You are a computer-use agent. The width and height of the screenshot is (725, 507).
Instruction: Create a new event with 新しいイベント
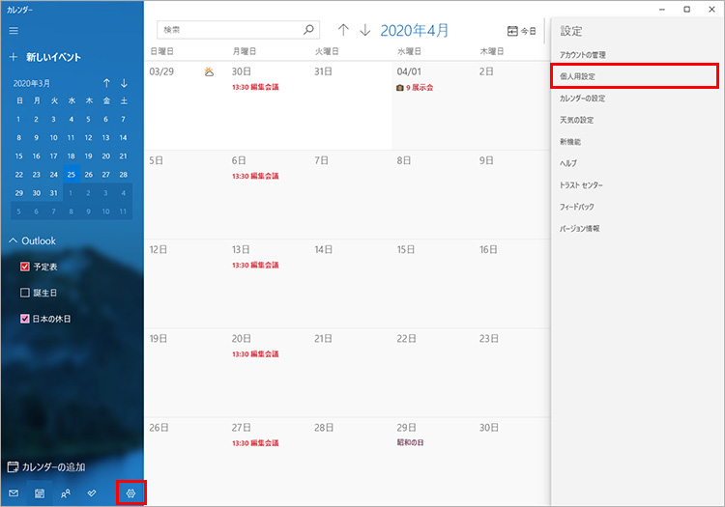point(45,57)
